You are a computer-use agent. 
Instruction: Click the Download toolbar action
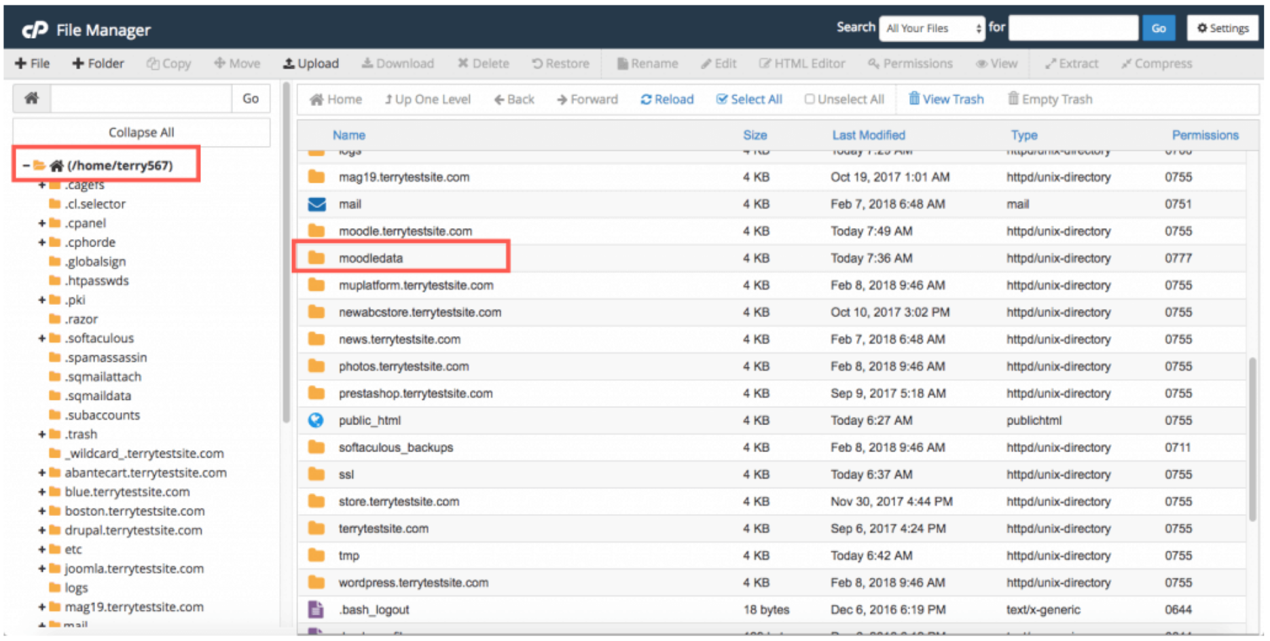click(x=397, y=63)
